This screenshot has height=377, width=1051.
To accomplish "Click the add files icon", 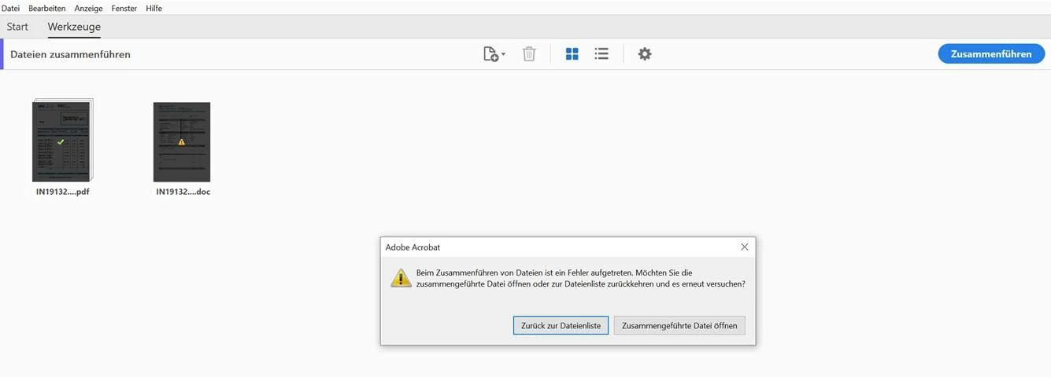I will 490,54.
